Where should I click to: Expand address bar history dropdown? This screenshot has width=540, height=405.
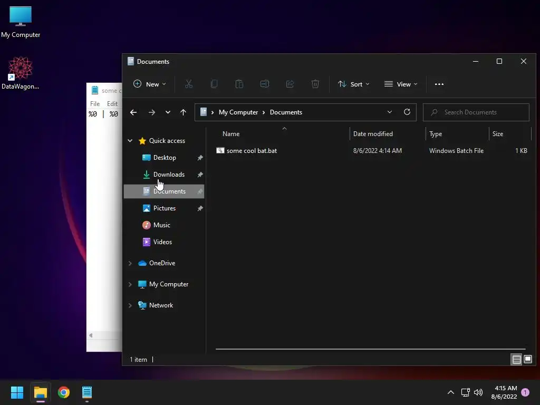point(390,112)
